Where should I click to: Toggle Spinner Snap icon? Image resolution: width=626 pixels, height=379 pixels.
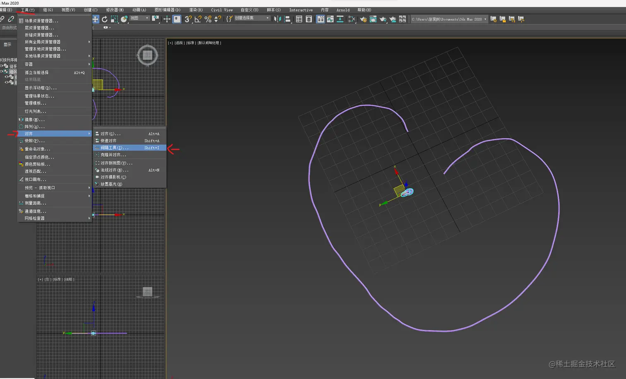218,19
